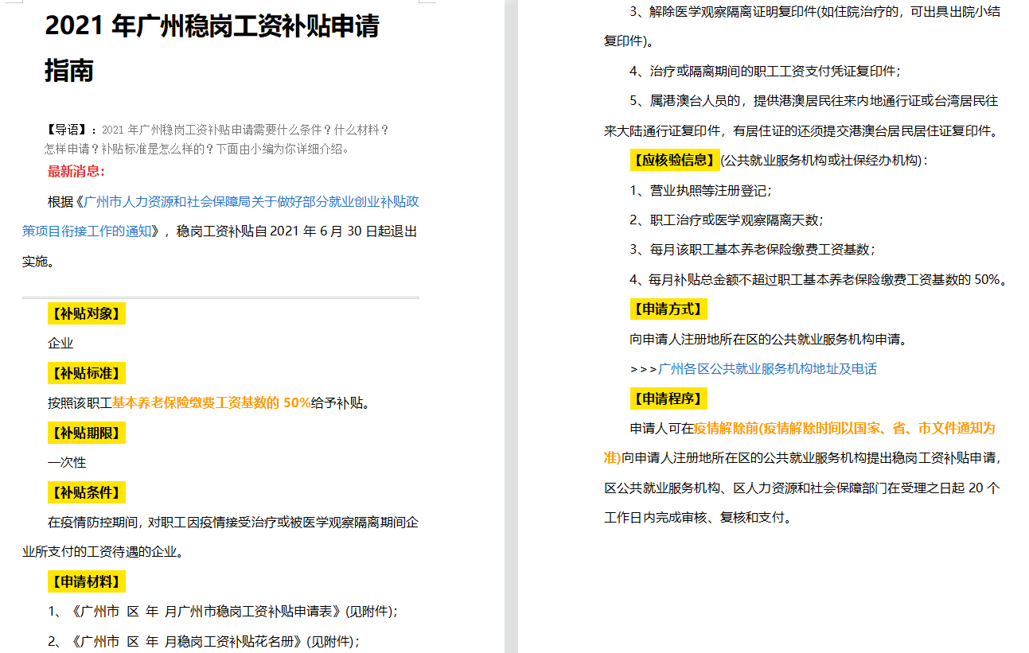Click the title 2021 年广州稳岗工资补贴申请
1029x653 pixels.
(212, 25)
